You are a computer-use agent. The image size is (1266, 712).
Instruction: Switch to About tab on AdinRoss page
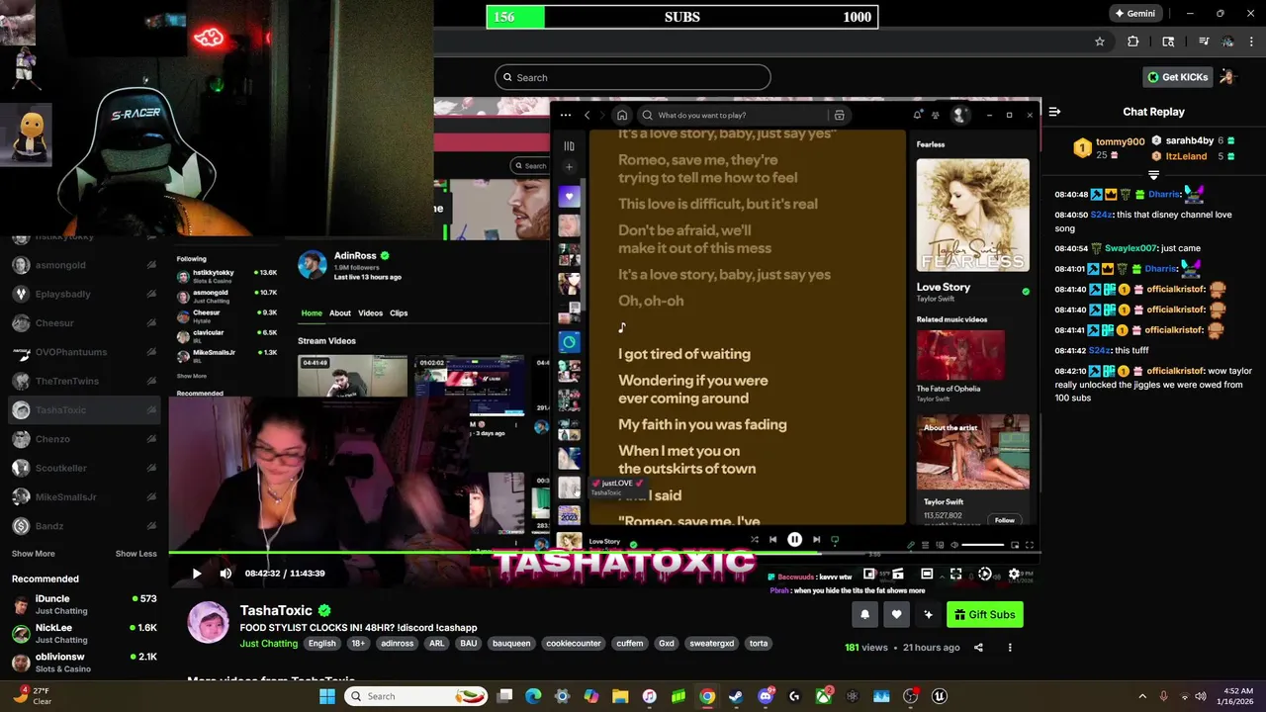(340, 313)
